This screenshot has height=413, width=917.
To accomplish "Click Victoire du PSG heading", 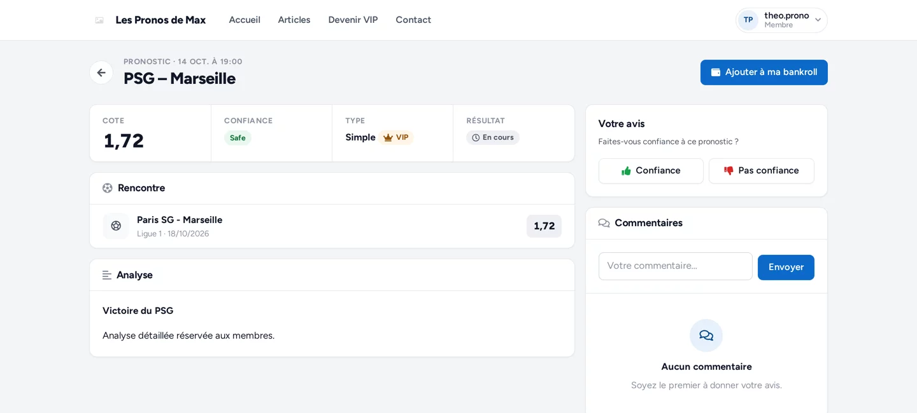I will pyautogui.click(x=138, y=311).
